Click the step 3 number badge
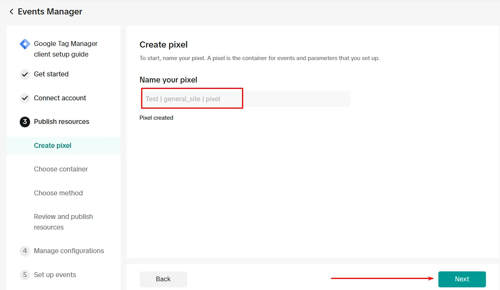 (x=25, y=122)
